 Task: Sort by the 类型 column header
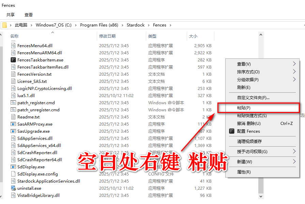166,36
